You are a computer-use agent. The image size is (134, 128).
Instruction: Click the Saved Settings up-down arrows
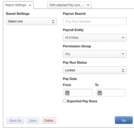53,21
